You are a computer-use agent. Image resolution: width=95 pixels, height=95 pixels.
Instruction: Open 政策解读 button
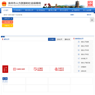coord(83,67)
